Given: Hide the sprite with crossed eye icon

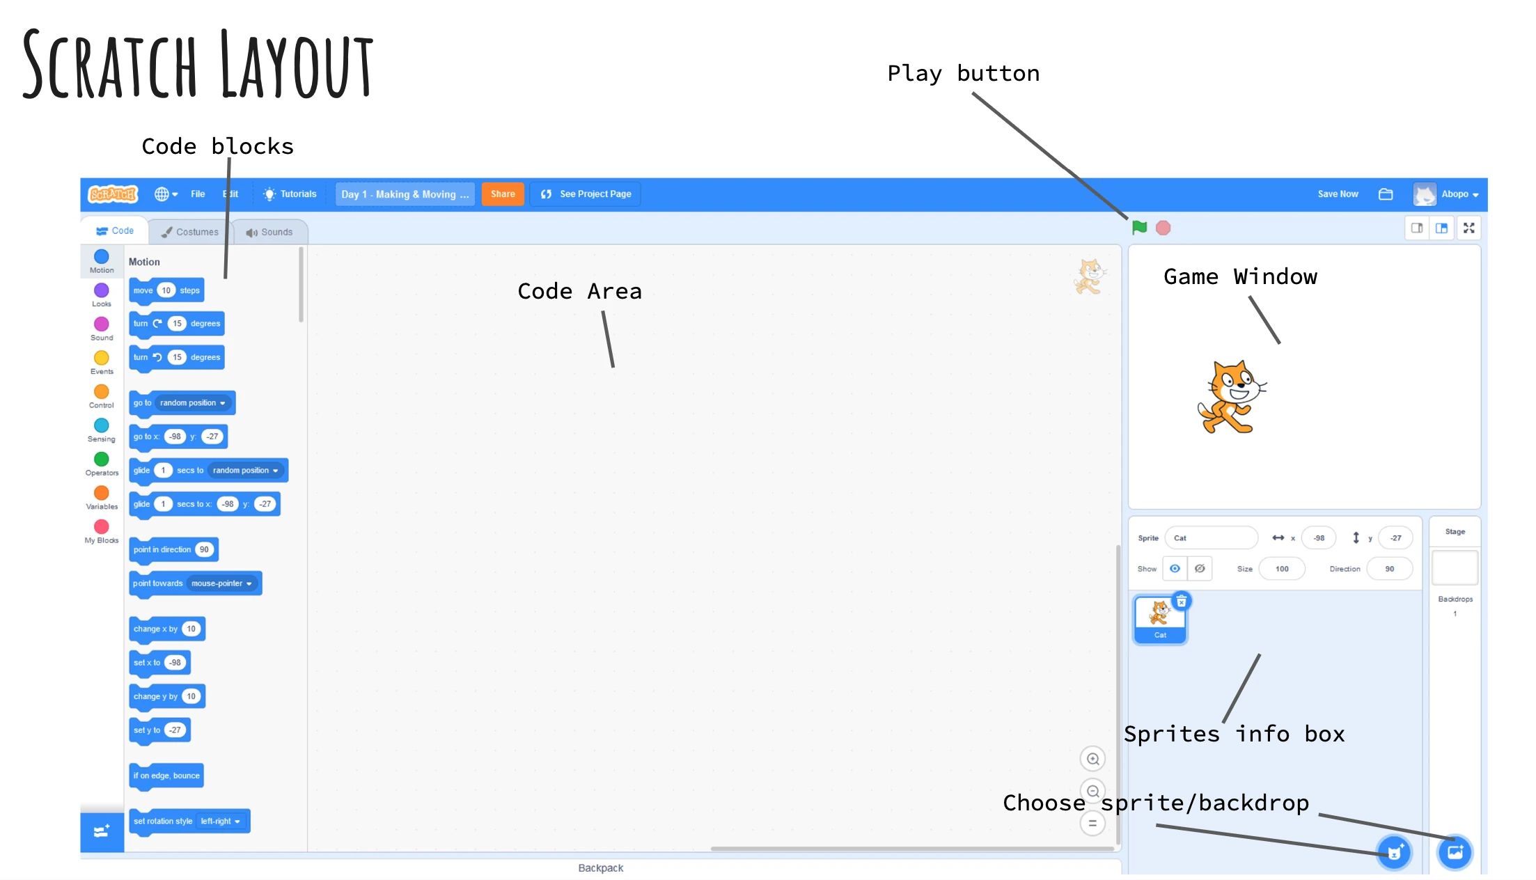Looking at the screenshot, I should pos(1200,569).
